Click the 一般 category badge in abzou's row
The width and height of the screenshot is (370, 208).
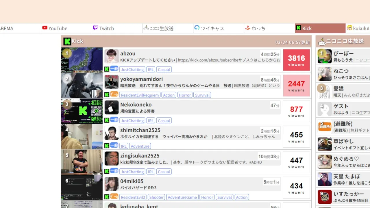[x=114, y=69]
